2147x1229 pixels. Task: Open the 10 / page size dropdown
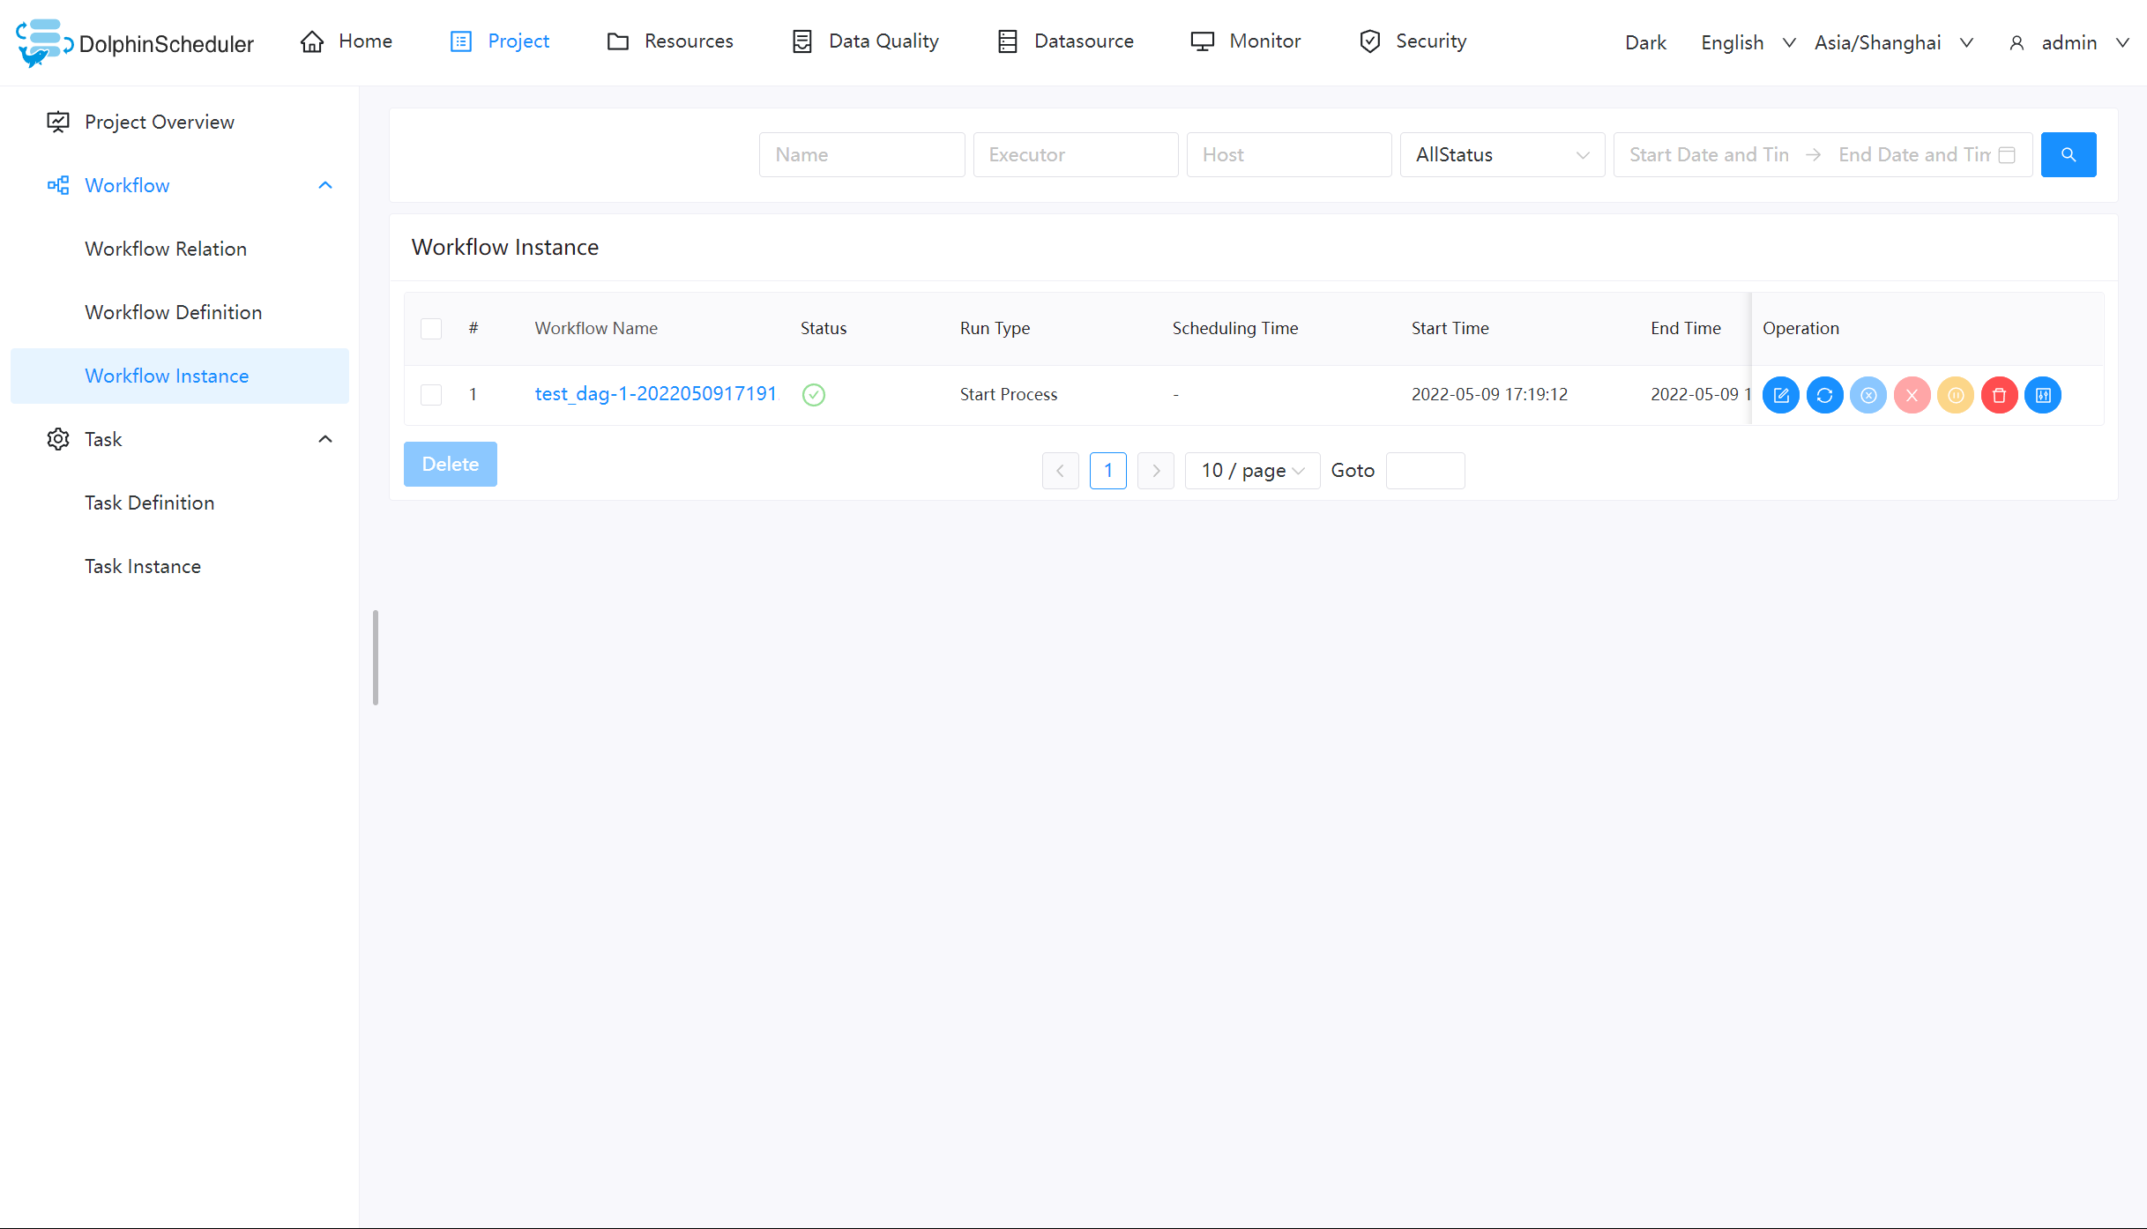[x=1251, y=471]
